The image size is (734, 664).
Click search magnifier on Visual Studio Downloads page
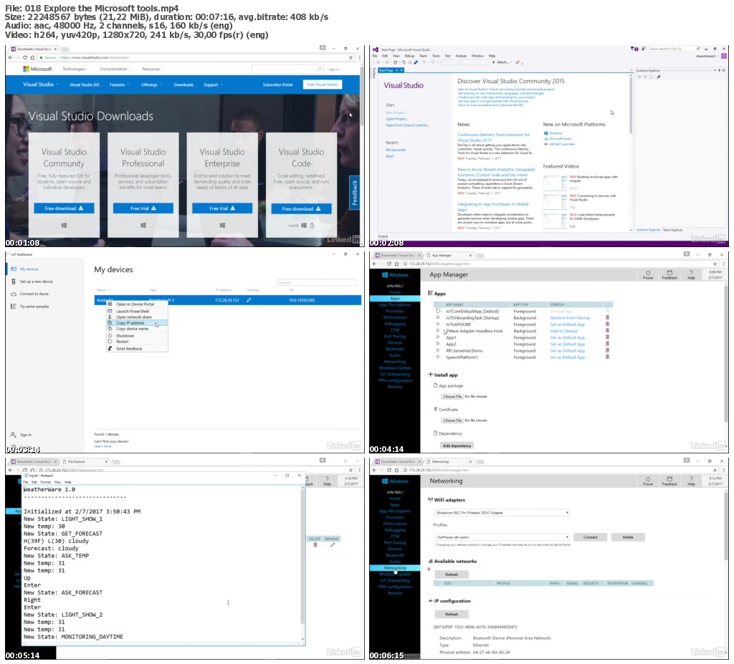(x=319, y=69)
